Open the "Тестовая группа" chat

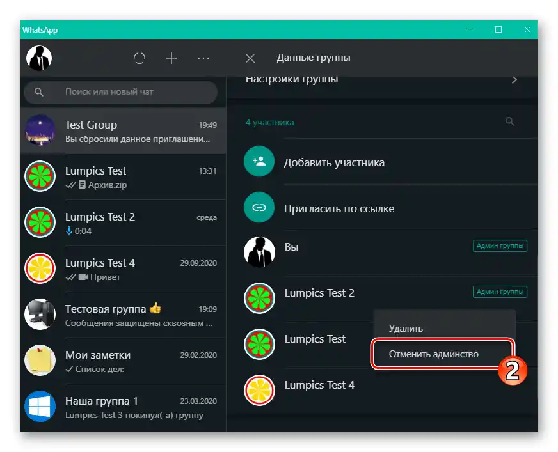pos(123,315)
